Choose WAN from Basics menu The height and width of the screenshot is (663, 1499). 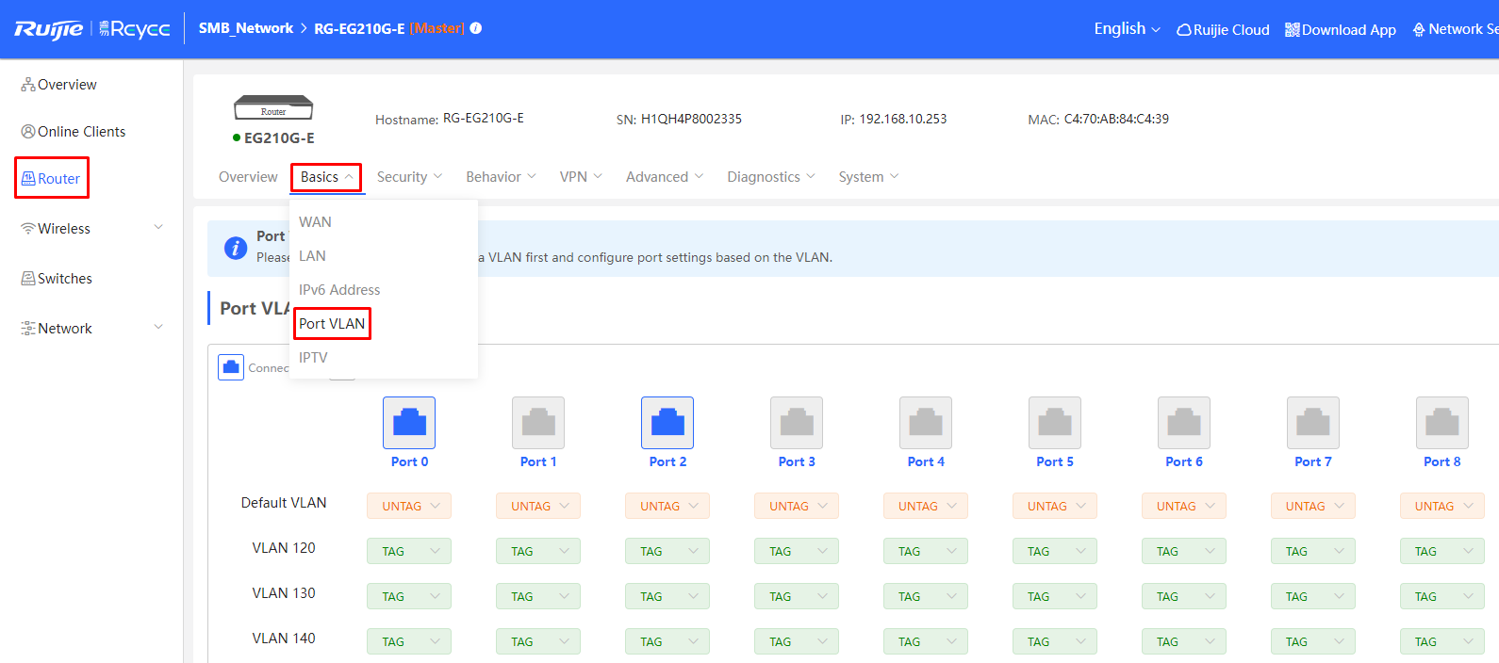click(384, 222)
